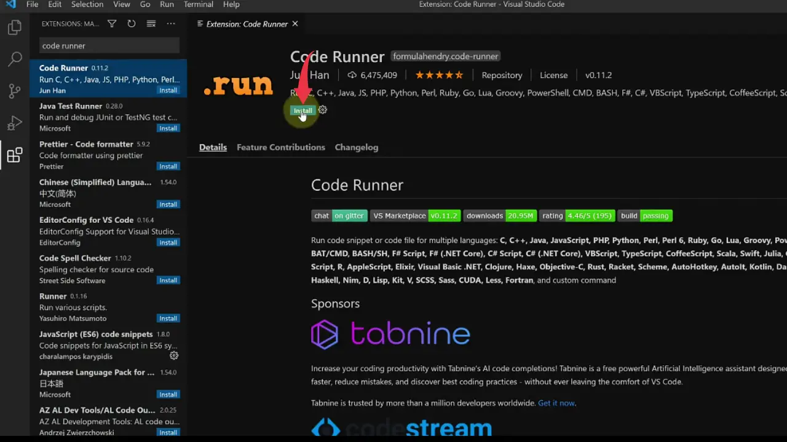Open the Help menu

pos(231,4)
